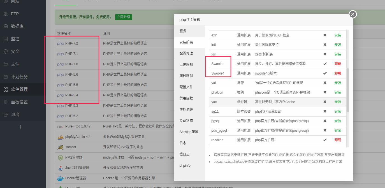Install the yaf extension
The image size is (385, 188).
click(338, 83)
